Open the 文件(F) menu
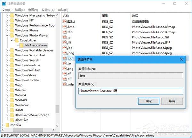Viewport: 192px width, 138px height. click(7, 10)
